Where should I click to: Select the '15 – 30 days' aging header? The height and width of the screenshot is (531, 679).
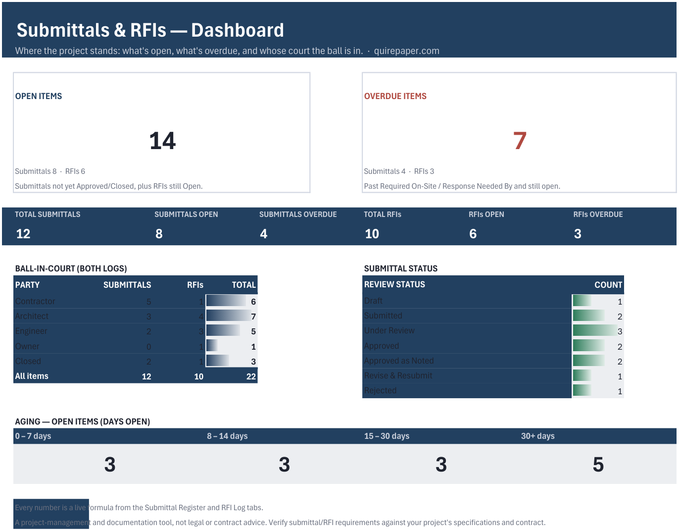(x=387, y=436)
